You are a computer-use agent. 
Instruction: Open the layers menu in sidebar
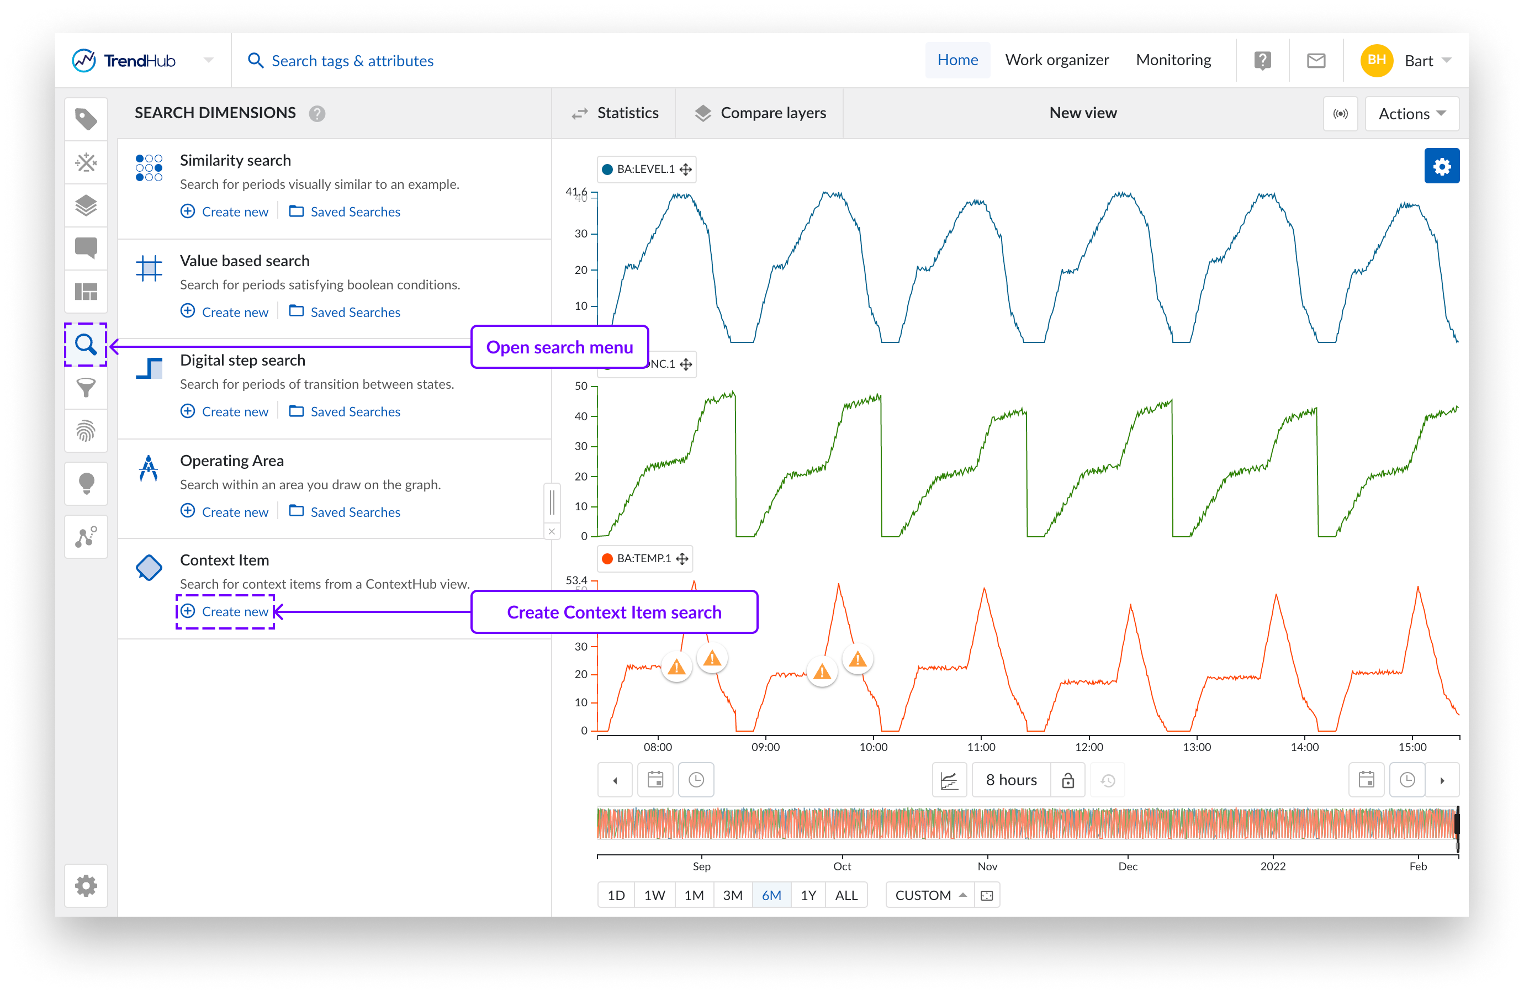[x=86, y=205]
